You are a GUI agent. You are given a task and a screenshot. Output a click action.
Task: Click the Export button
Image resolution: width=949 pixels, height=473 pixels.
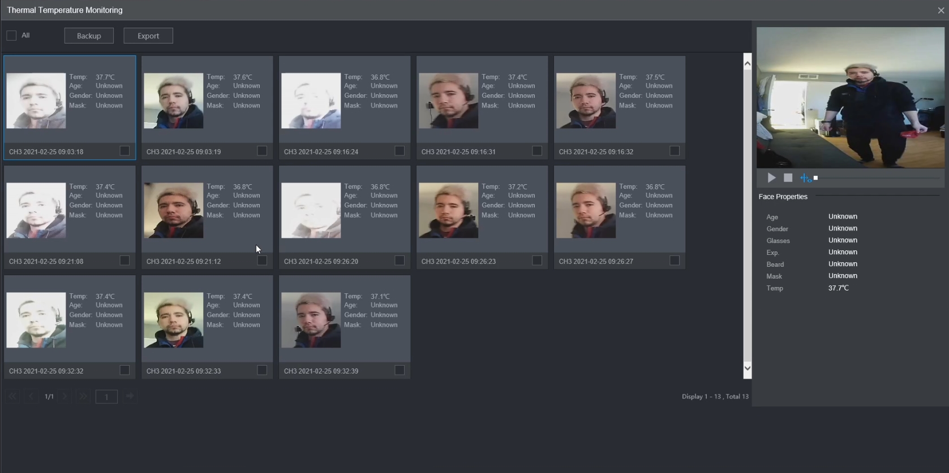[x=148, y=36]
